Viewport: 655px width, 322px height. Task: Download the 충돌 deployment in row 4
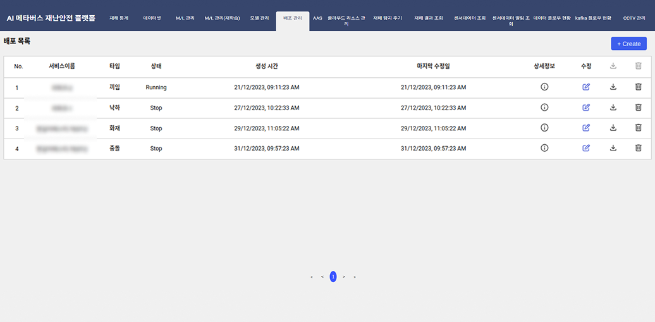pyautogui.click(x=613, y=147)
